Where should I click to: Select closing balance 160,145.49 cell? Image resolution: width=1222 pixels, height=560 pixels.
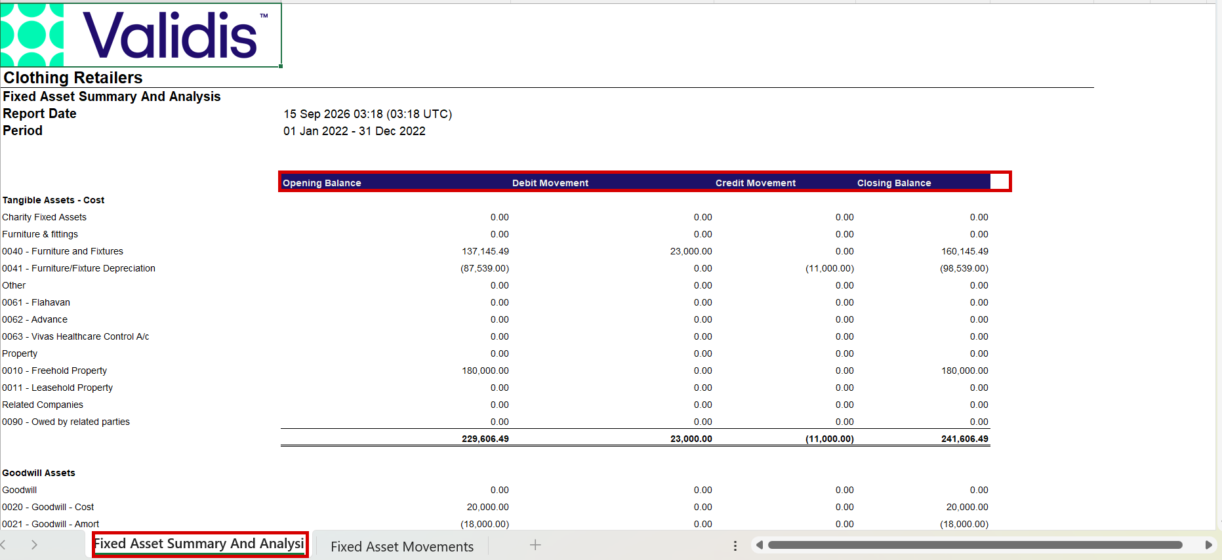click(x=965, y=251)
